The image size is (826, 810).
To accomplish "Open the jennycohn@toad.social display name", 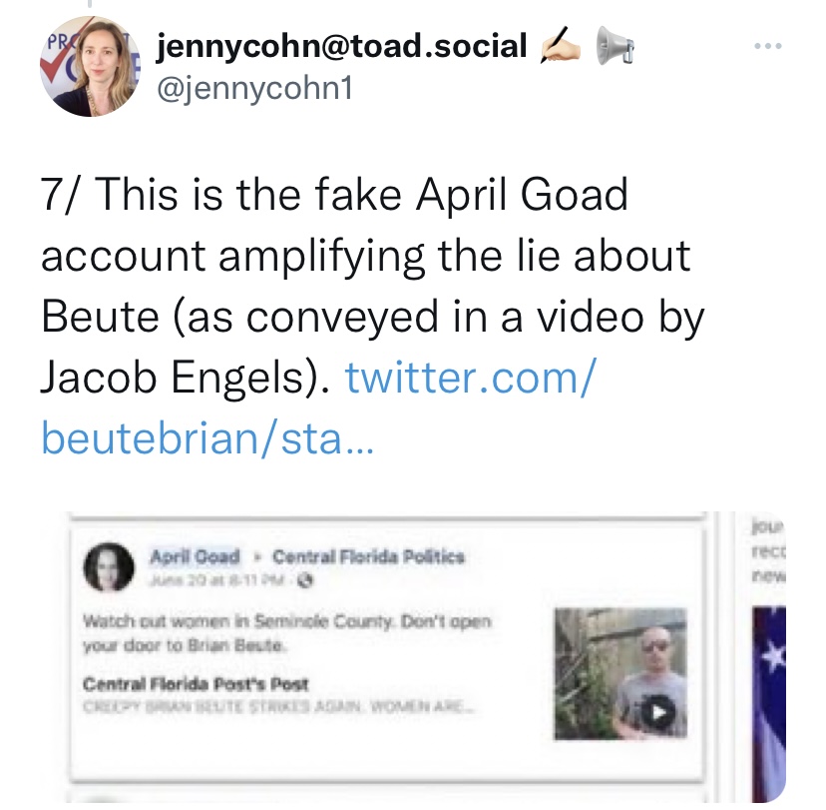I will click(342, 45).
